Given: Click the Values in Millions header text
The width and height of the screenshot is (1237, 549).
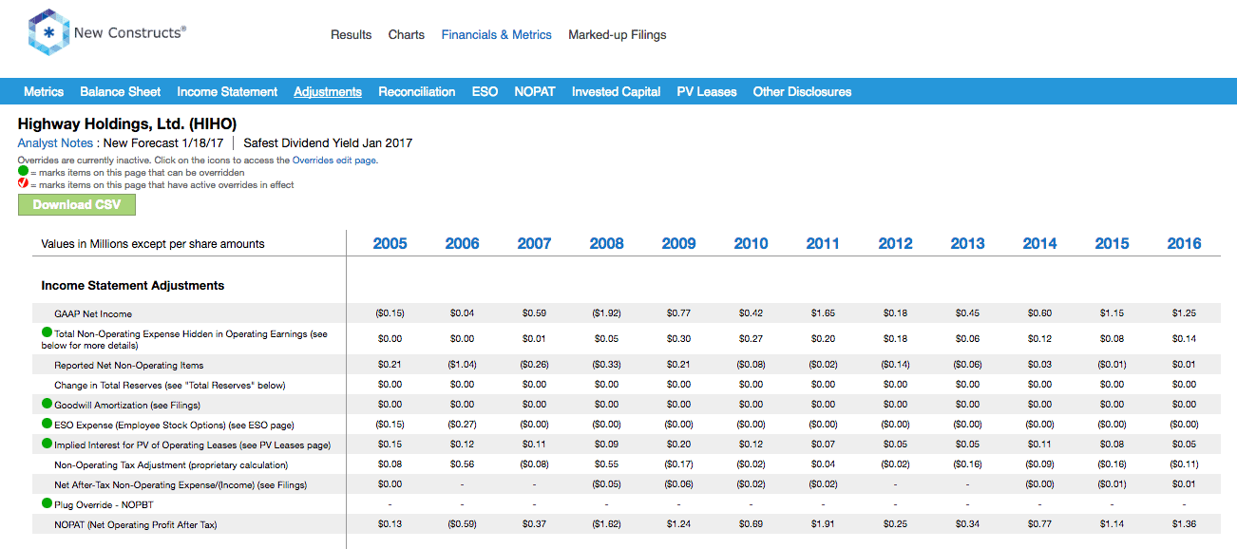Looking at the screenshot, I should click(153, 244).
